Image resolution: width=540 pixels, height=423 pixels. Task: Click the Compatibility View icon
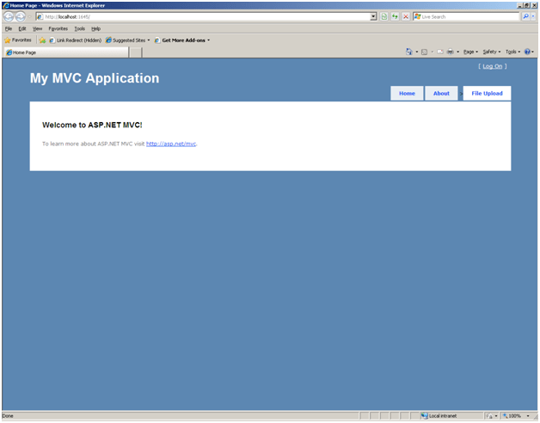point(384,16)
